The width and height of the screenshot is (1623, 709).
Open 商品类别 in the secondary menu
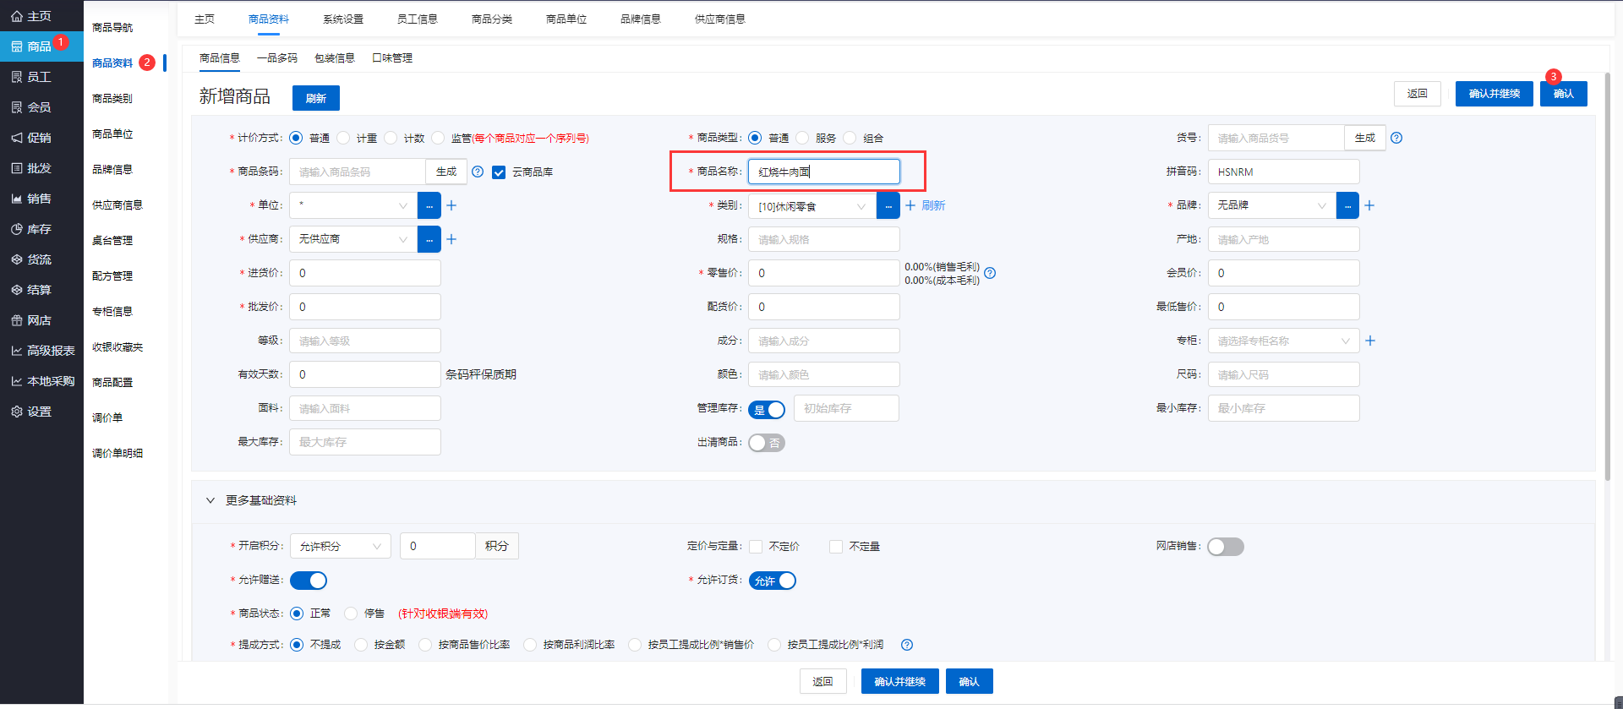[x=112, y=98]
